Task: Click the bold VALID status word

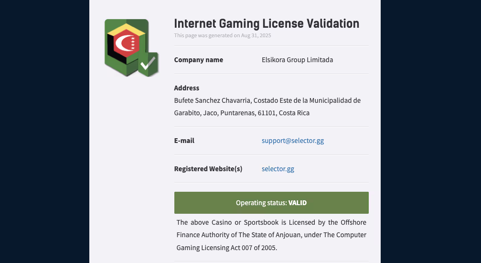Action: tap(298, 203)
